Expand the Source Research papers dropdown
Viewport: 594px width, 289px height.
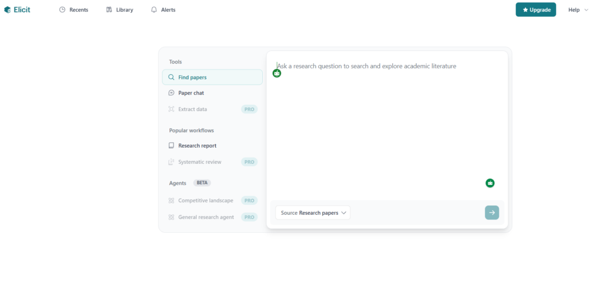coord(313,213)
